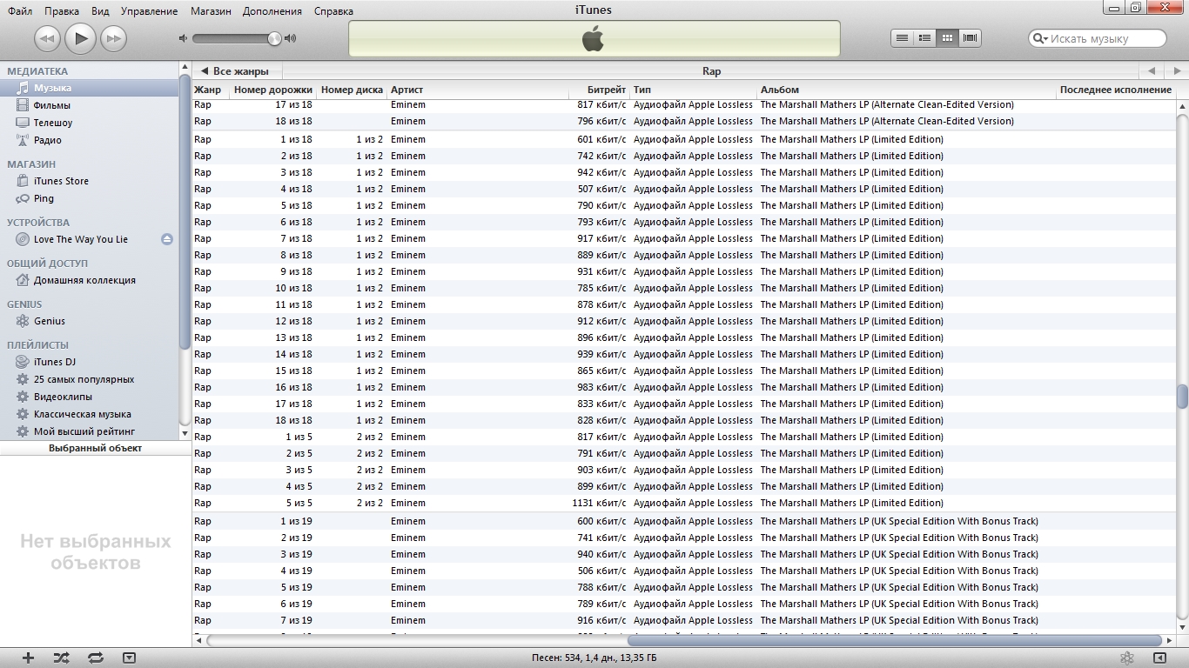Viewport: 1189px width, 668px height.
Task: Sort by the Последнее исполнение column header
Action: click(x=1116, y=90)
